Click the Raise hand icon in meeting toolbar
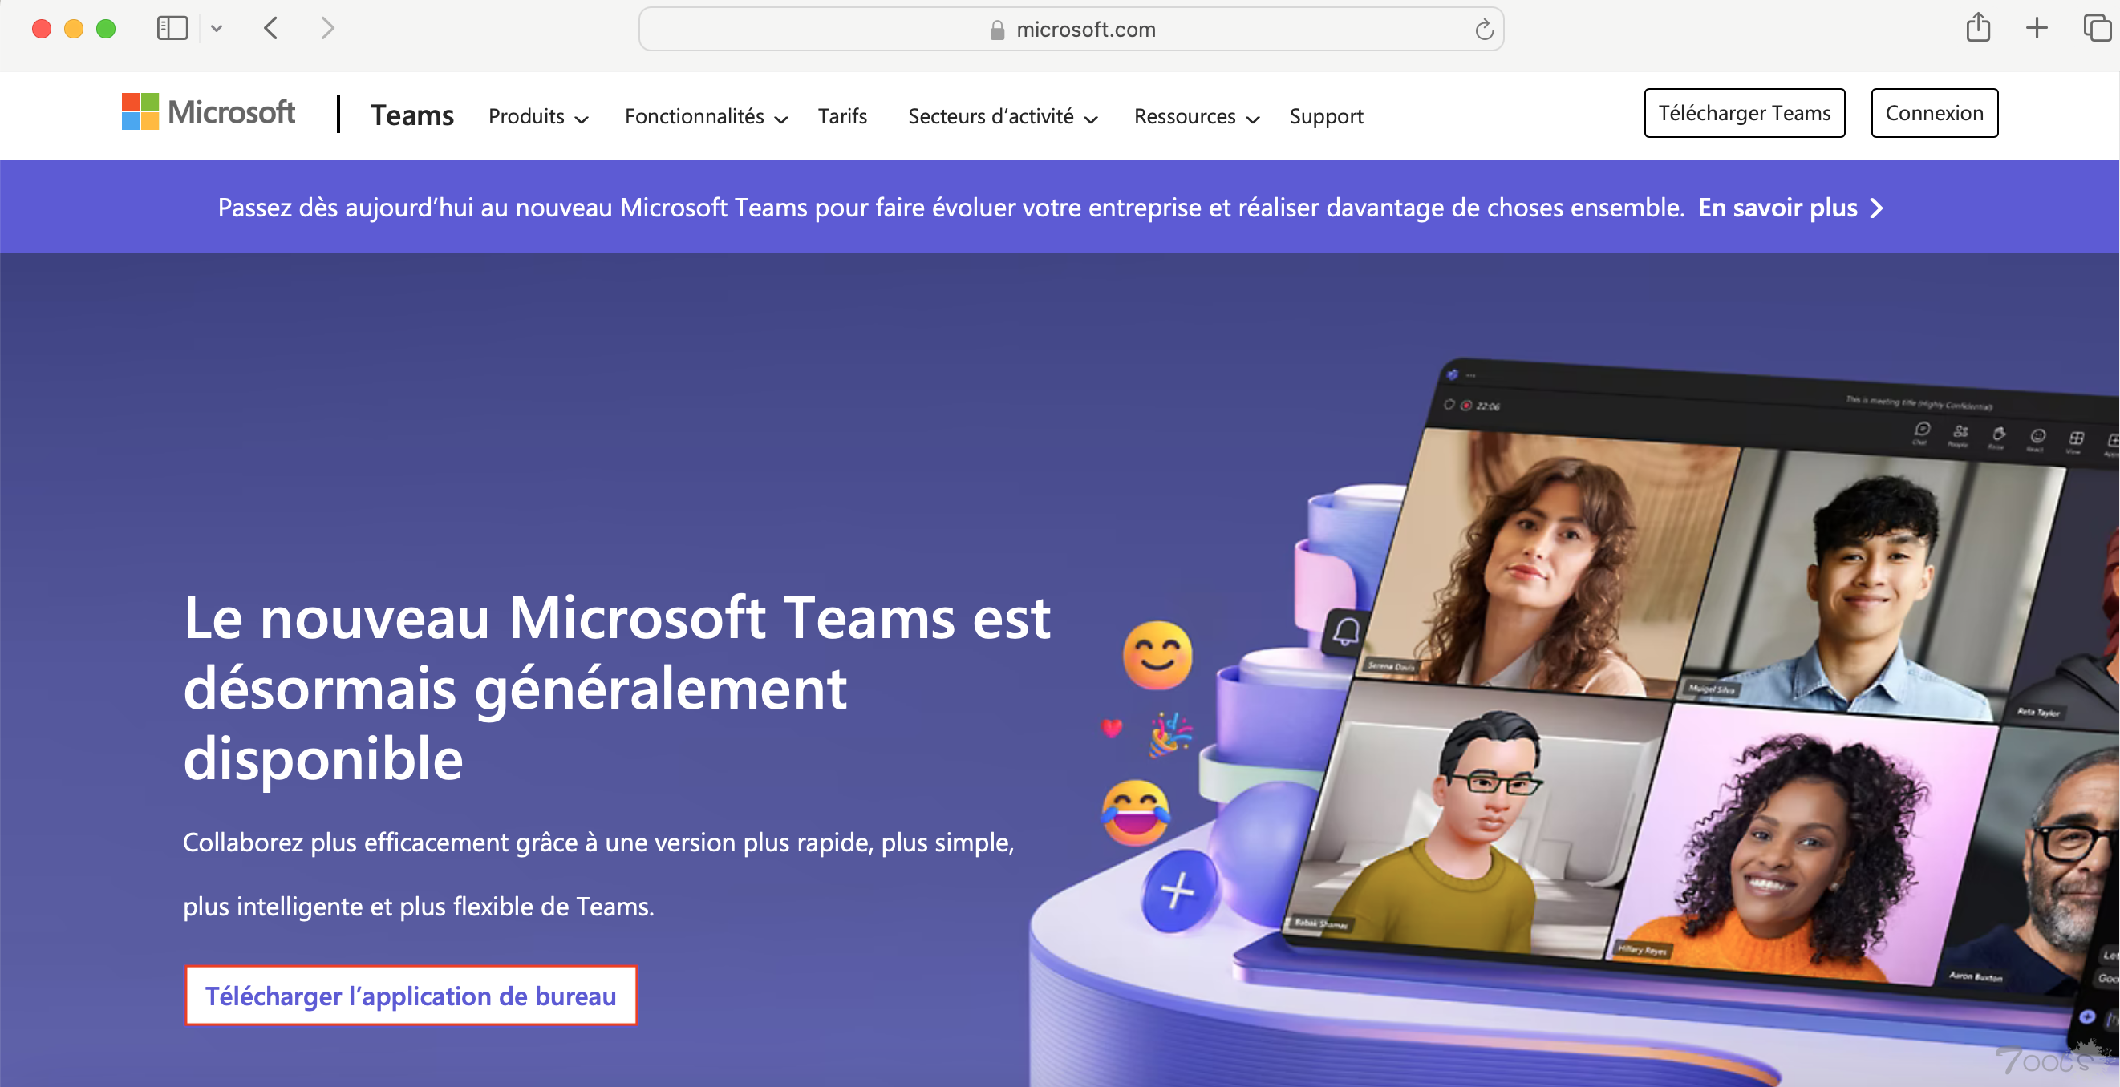 click(x=1998, y=437)
